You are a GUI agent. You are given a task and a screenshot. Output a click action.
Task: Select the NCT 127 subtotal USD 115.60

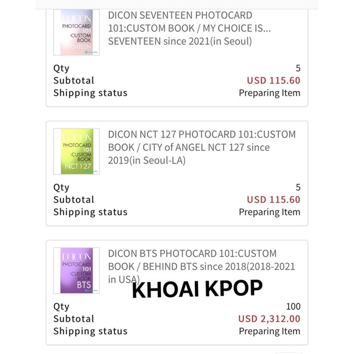(x=273, y=200)
